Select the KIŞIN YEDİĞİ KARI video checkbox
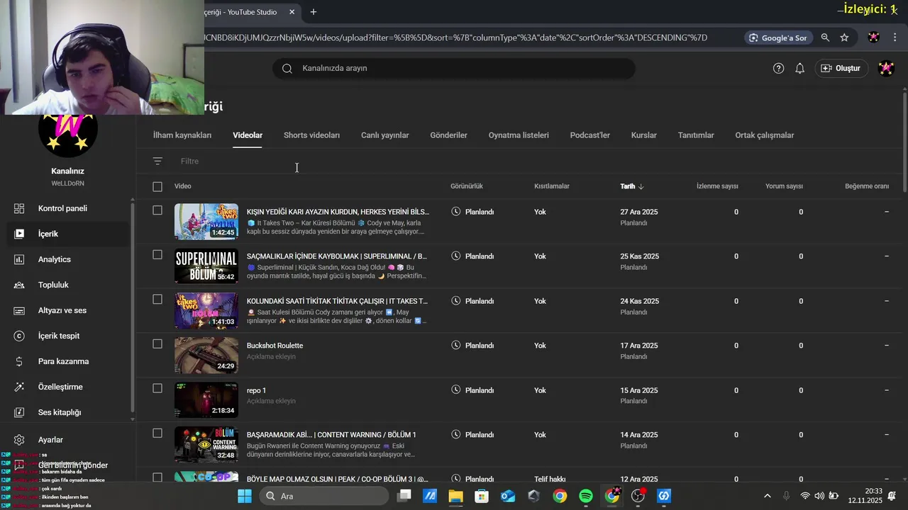The height and width of the screenshot is (510, 908). pyautogui.click(x=157, y=210)
